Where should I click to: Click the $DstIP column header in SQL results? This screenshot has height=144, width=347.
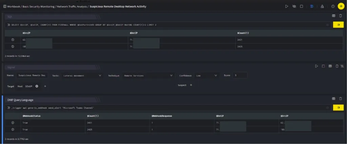[x=133, y=33]
